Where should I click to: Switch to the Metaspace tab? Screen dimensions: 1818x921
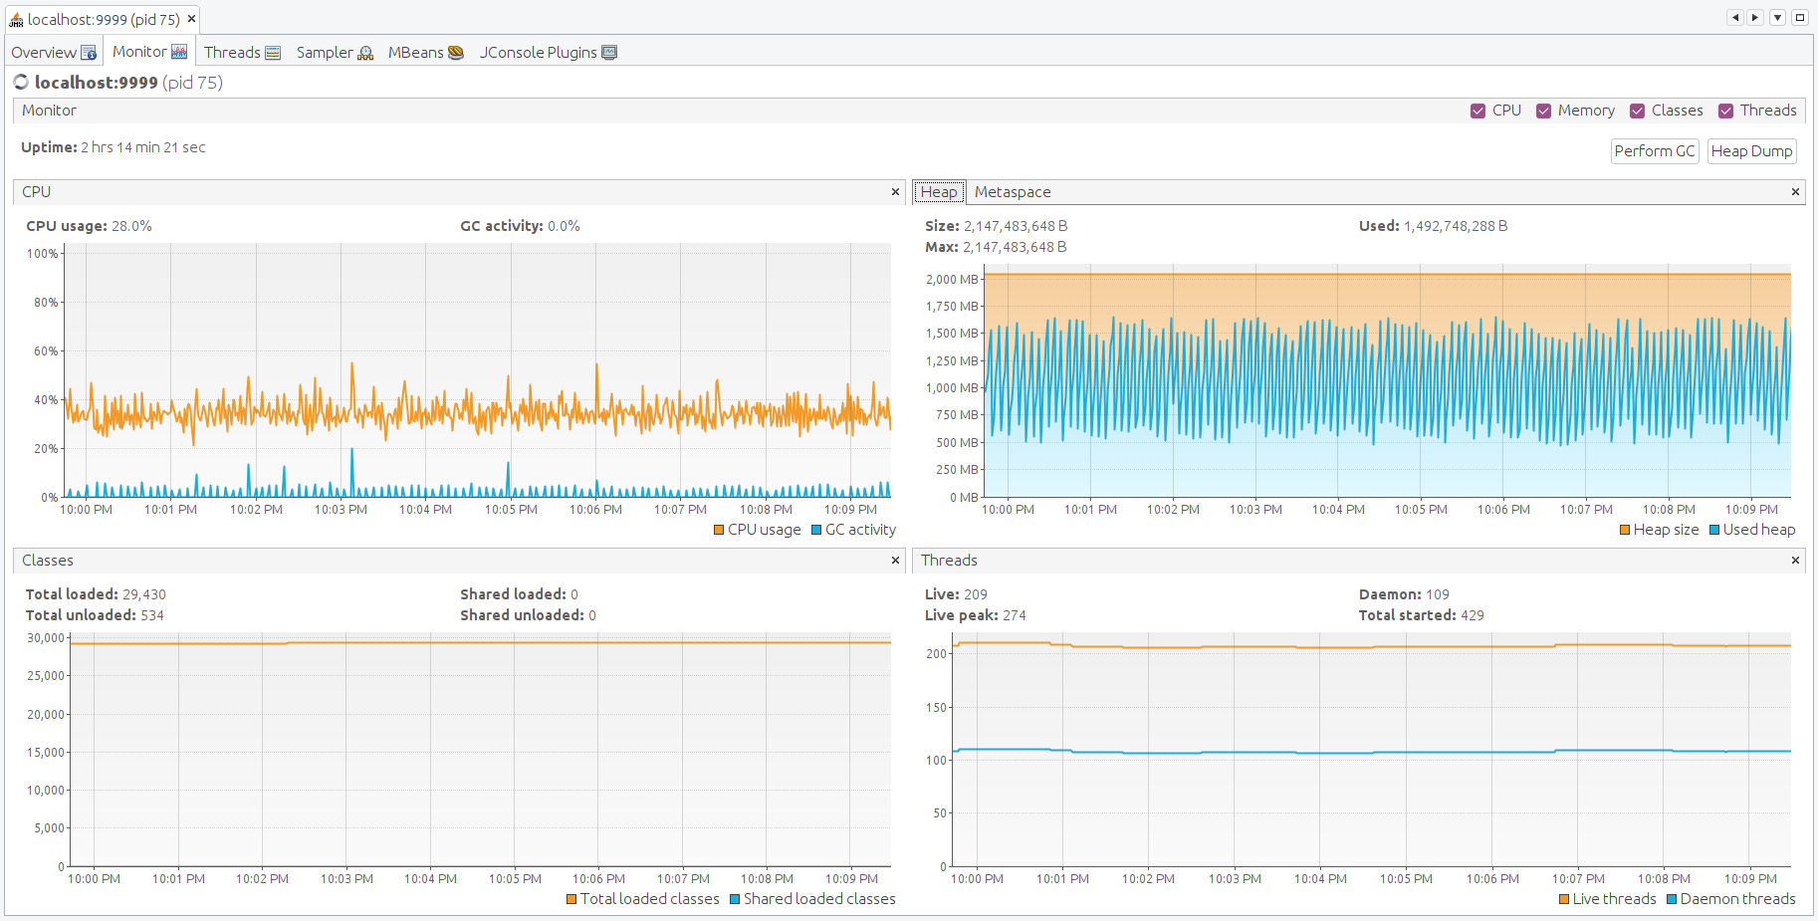point(1012,192)
